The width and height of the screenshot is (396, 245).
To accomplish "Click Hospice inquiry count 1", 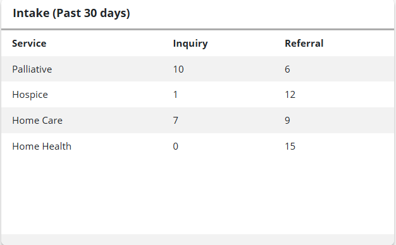I will [x=175, y=95].
